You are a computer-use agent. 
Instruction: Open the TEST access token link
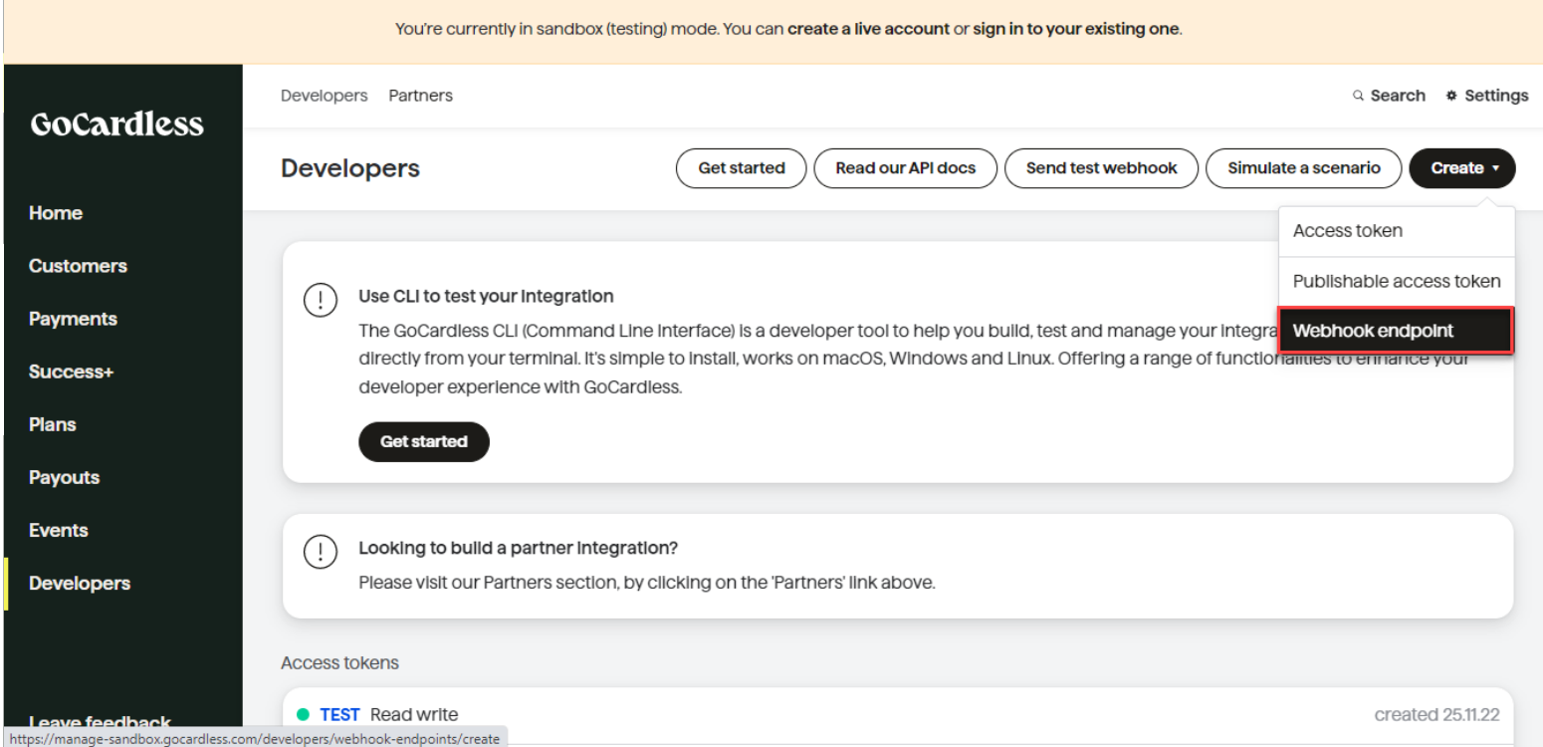339,714
